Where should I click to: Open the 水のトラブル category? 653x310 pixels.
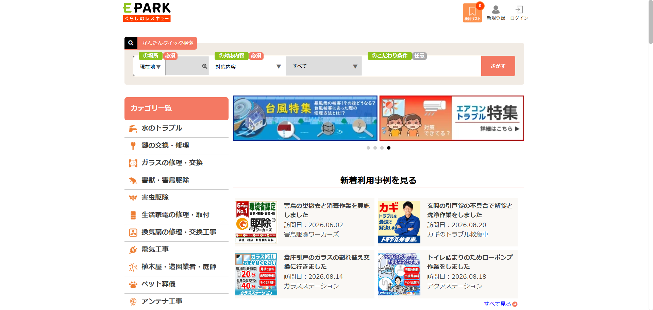[177, 128]
